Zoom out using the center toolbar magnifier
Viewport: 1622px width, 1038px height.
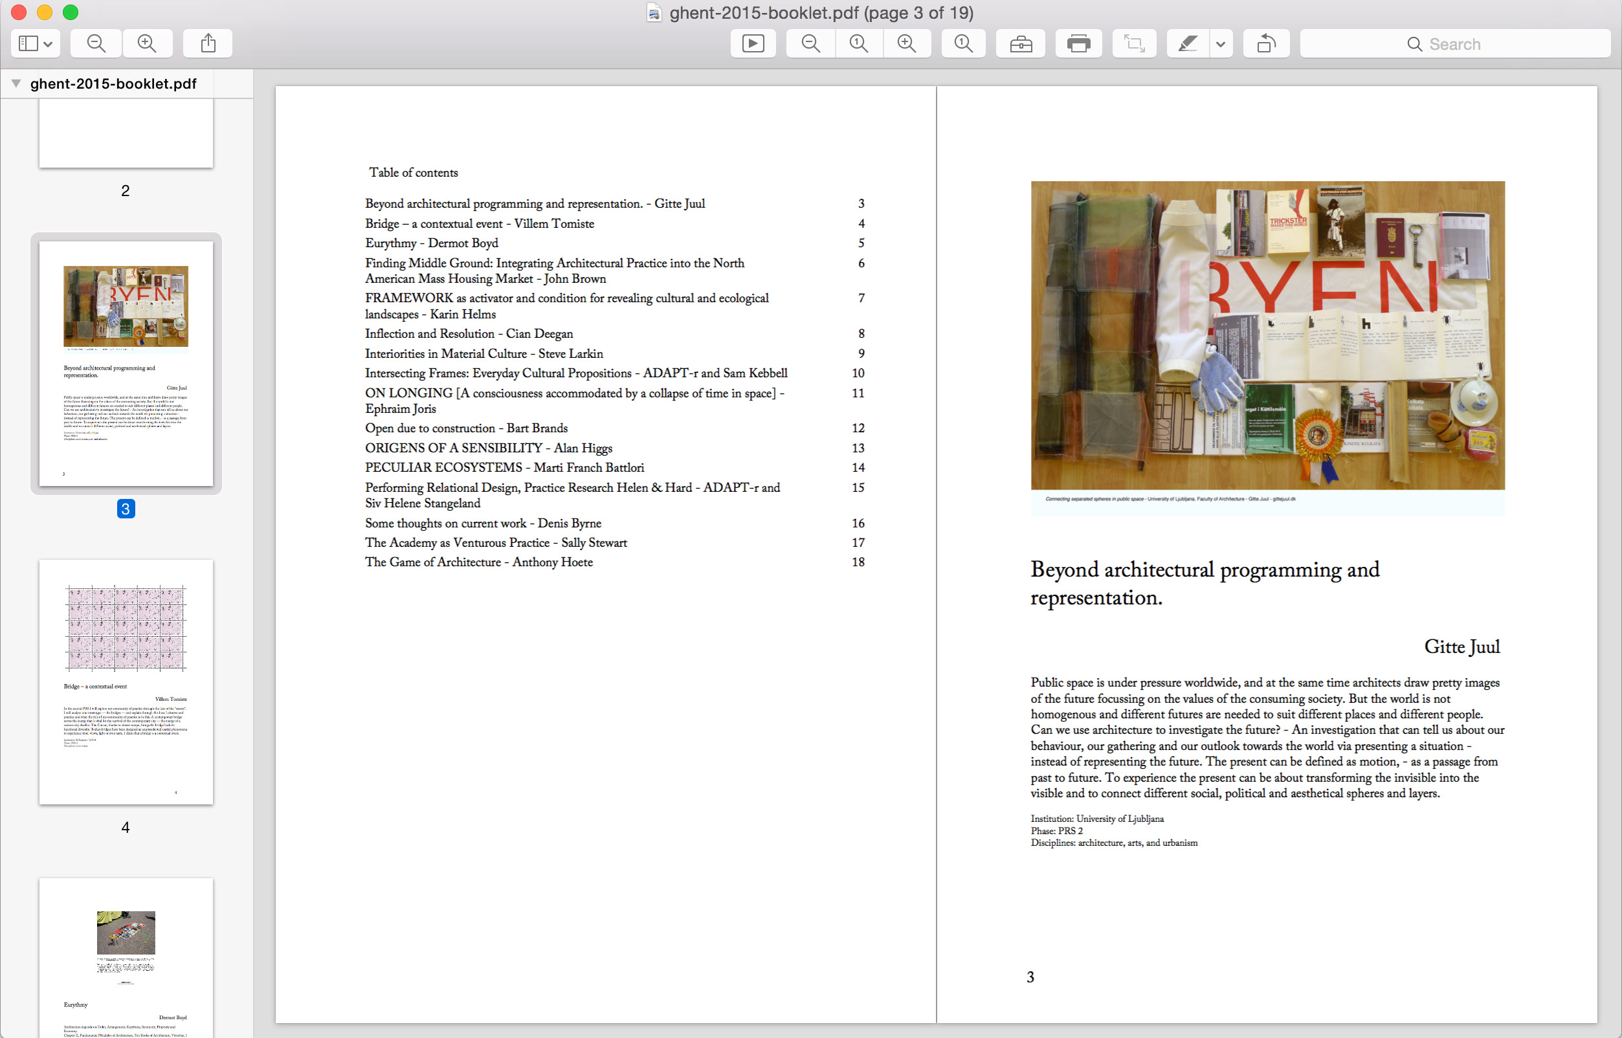810,44
